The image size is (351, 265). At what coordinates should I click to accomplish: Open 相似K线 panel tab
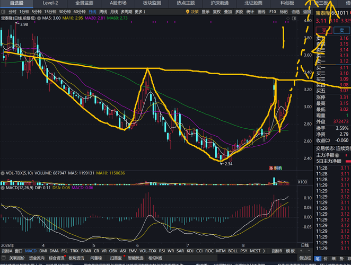pyautogui.click(x=155, y=258)
